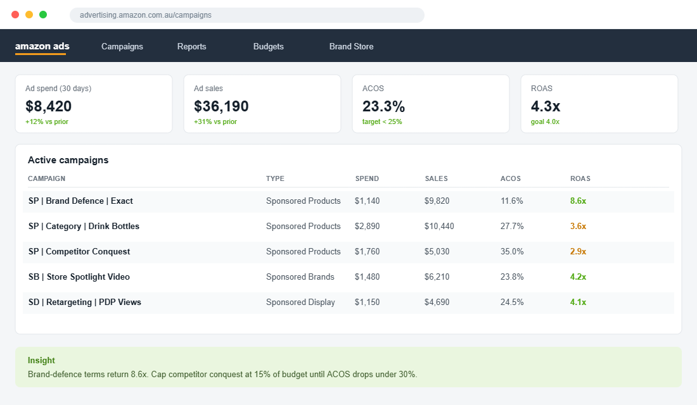Screen dimensions: 697x405
Task: Click the 4.2x ROAS cell
Action: (578, 277)
